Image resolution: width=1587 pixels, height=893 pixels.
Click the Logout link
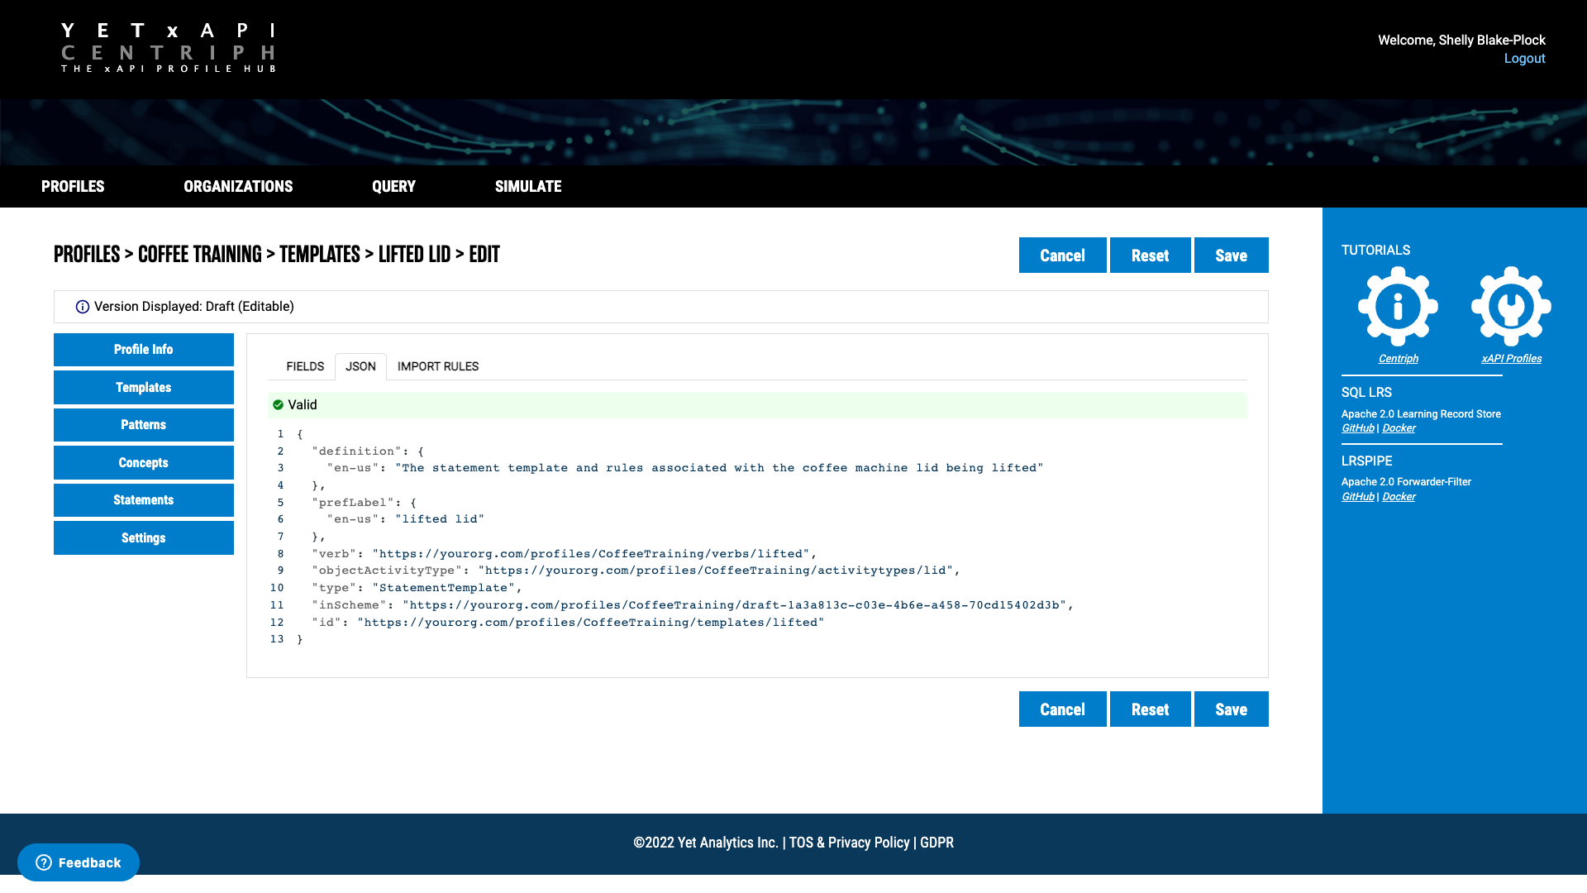[1524, 59]
